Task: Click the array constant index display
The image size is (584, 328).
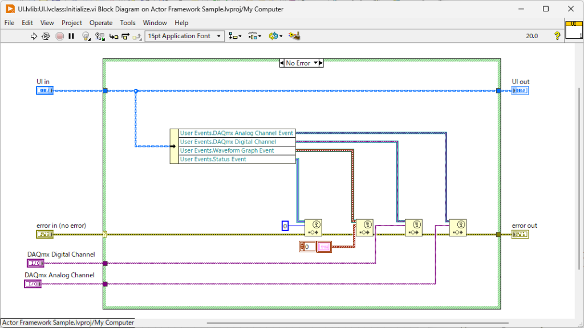Action: coord(307,247)
